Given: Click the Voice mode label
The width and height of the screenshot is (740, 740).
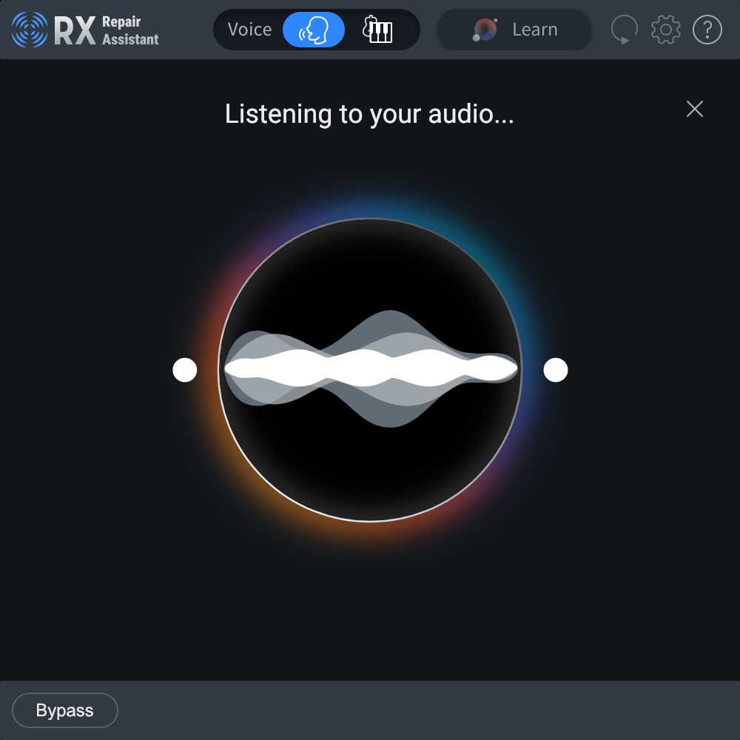Looking at the screenshot, I should click(249, 30).
